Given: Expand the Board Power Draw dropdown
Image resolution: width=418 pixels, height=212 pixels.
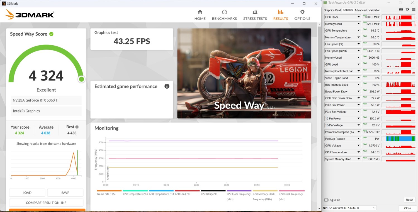Looking at the screenshot, I should (x=359, y=91).
